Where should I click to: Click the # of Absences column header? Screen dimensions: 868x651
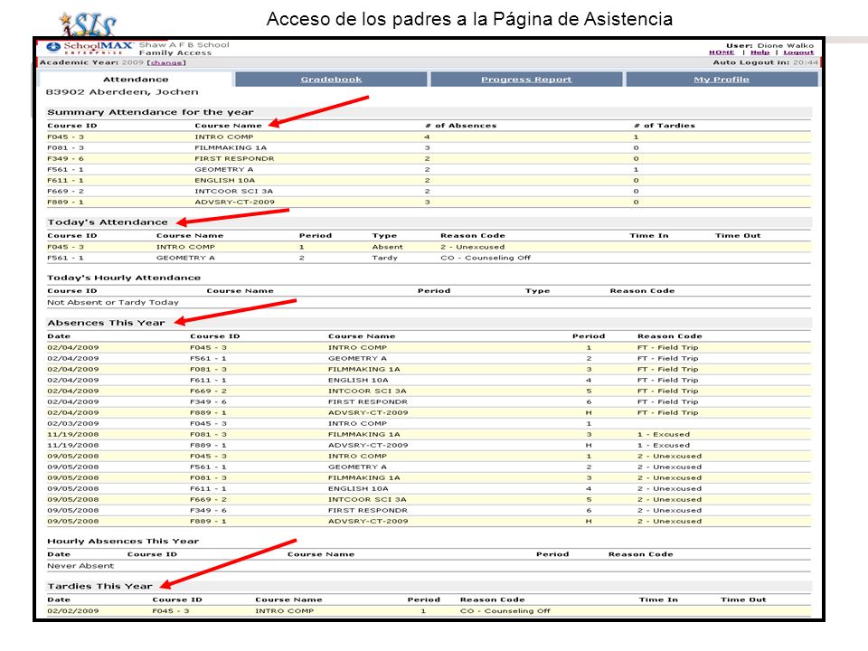tap(460, 126)
